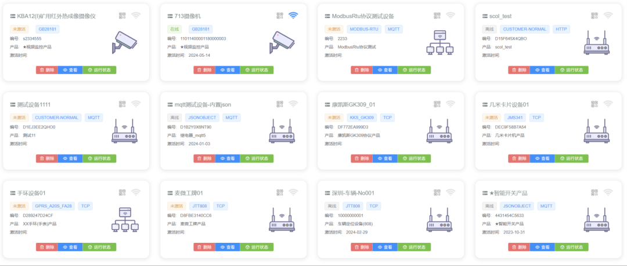Click router icon on 测试设备1111 card

point(125,132)
